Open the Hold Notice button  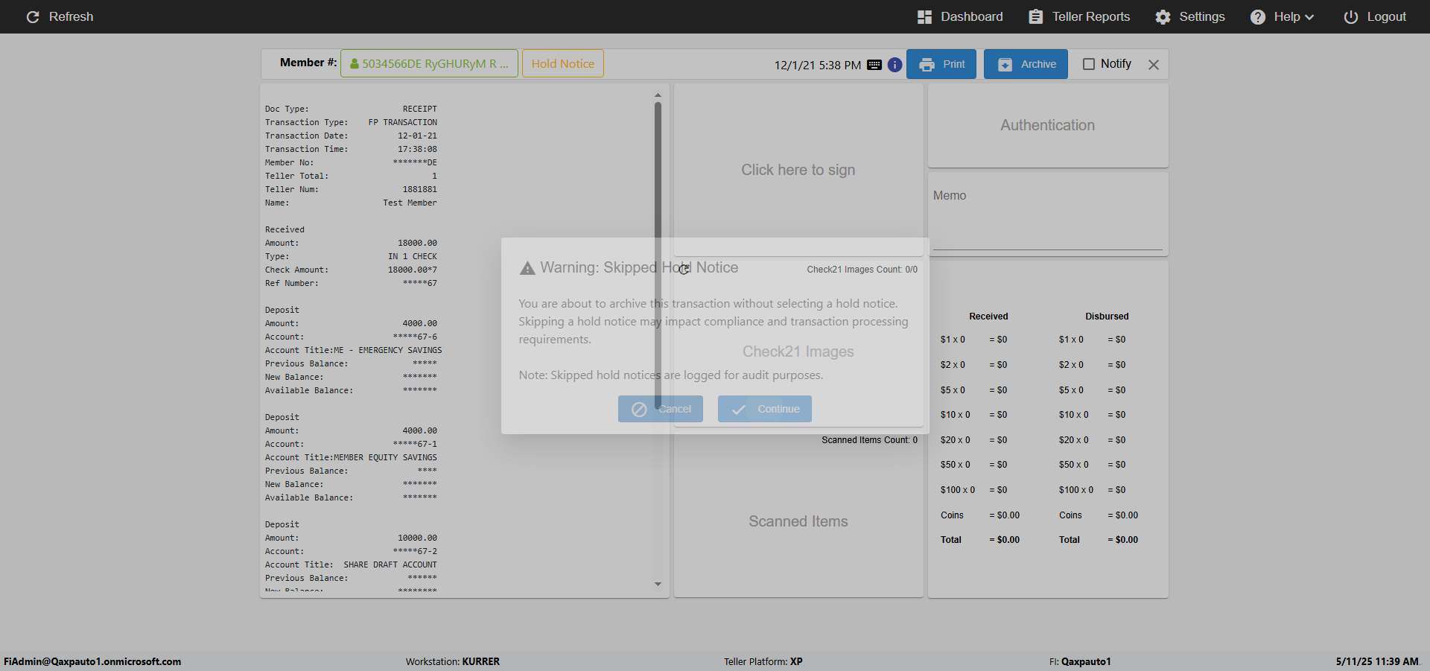(563, 63)
